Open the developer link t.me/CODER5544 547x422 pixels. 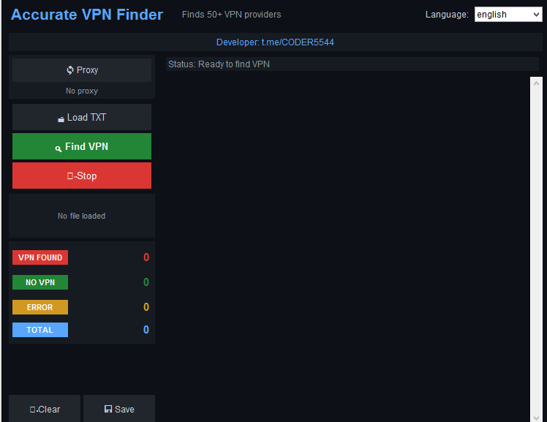[275, 42]
